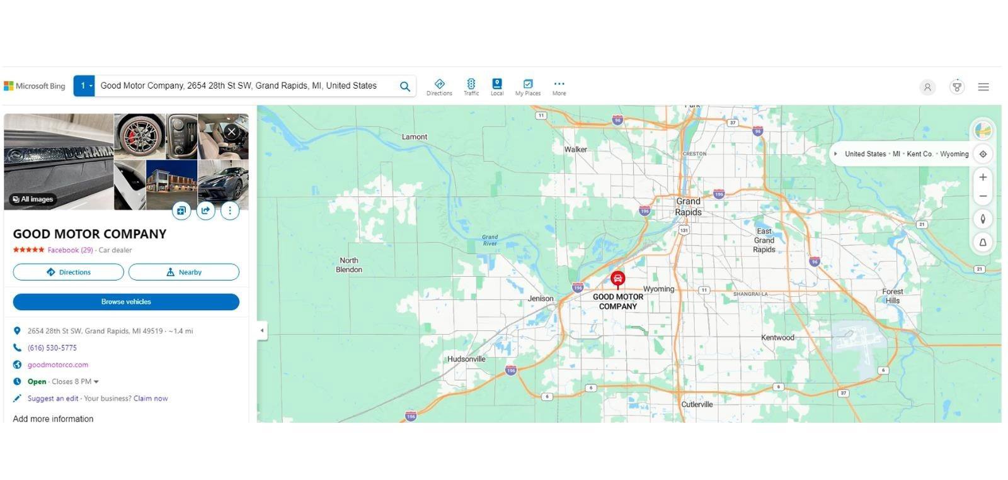The height and width of the screenshot is (480, 1008).
Task: Open My Places
Action: pyautogui.click(x=527, y=87)
